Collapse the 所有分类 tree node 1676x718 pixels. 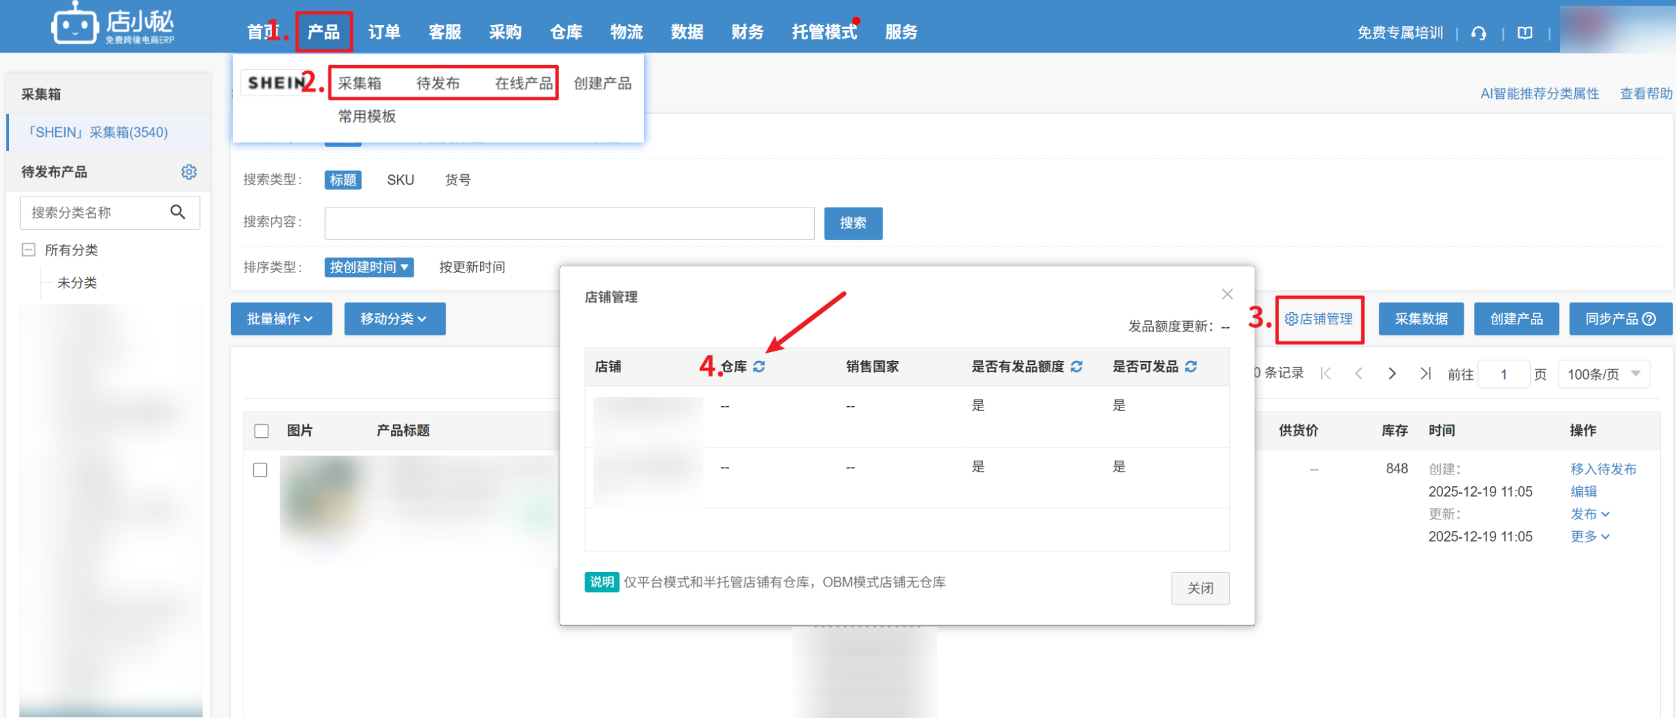(28, 250)
